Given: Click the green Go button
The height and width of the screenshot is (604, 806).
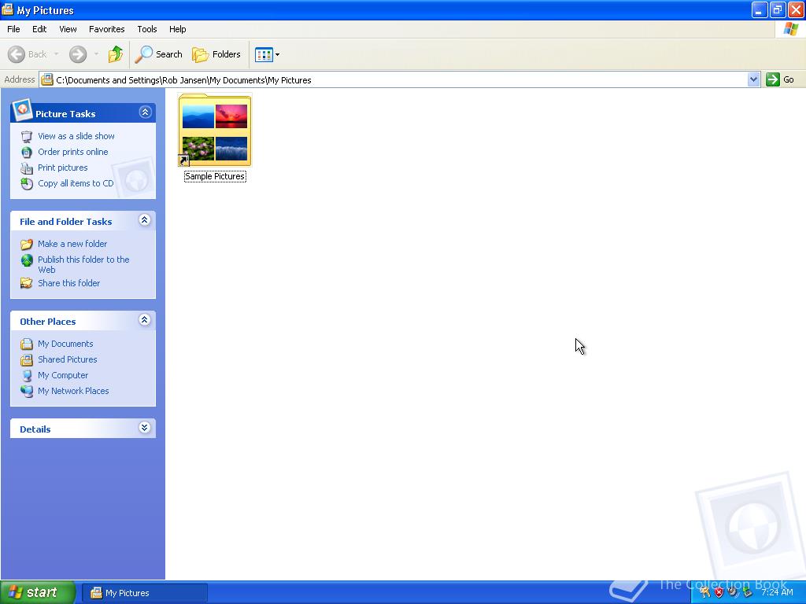Looking at the screenshot, I should click(781, 79).
